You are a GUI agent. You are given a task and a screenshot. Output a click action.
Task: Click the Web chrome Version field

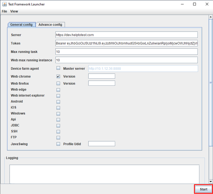click(x=102, y=76)
